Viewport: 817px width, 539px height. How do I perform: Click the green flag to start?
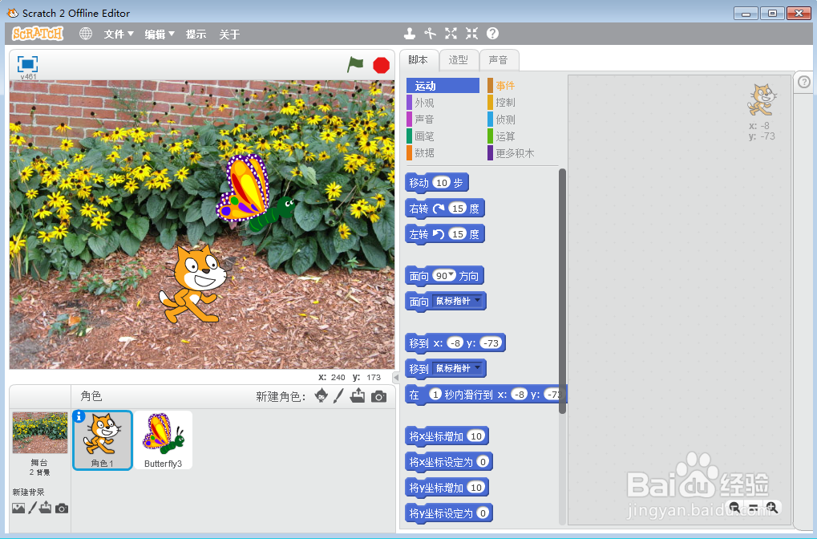click(355, 65)
